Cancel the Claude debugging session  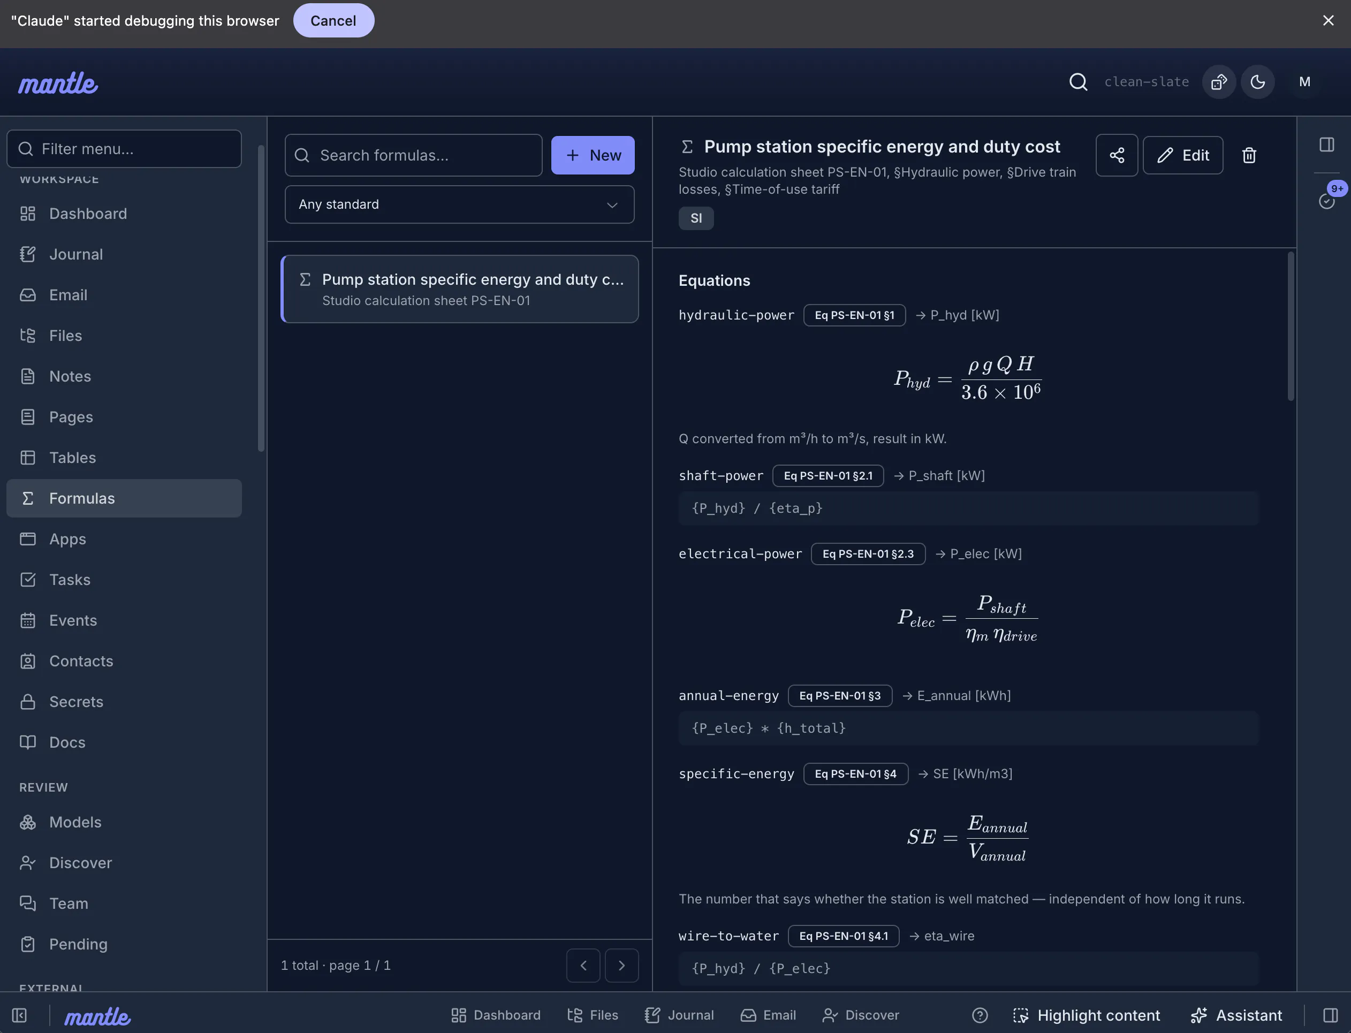click(333, 20)
